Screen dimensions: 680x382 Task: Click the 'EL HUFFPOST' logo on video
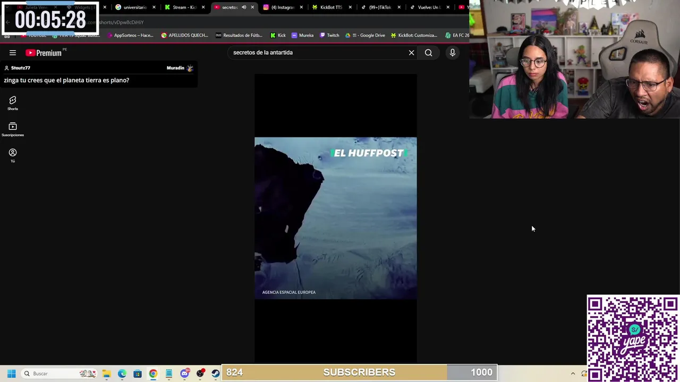(368, 153)
